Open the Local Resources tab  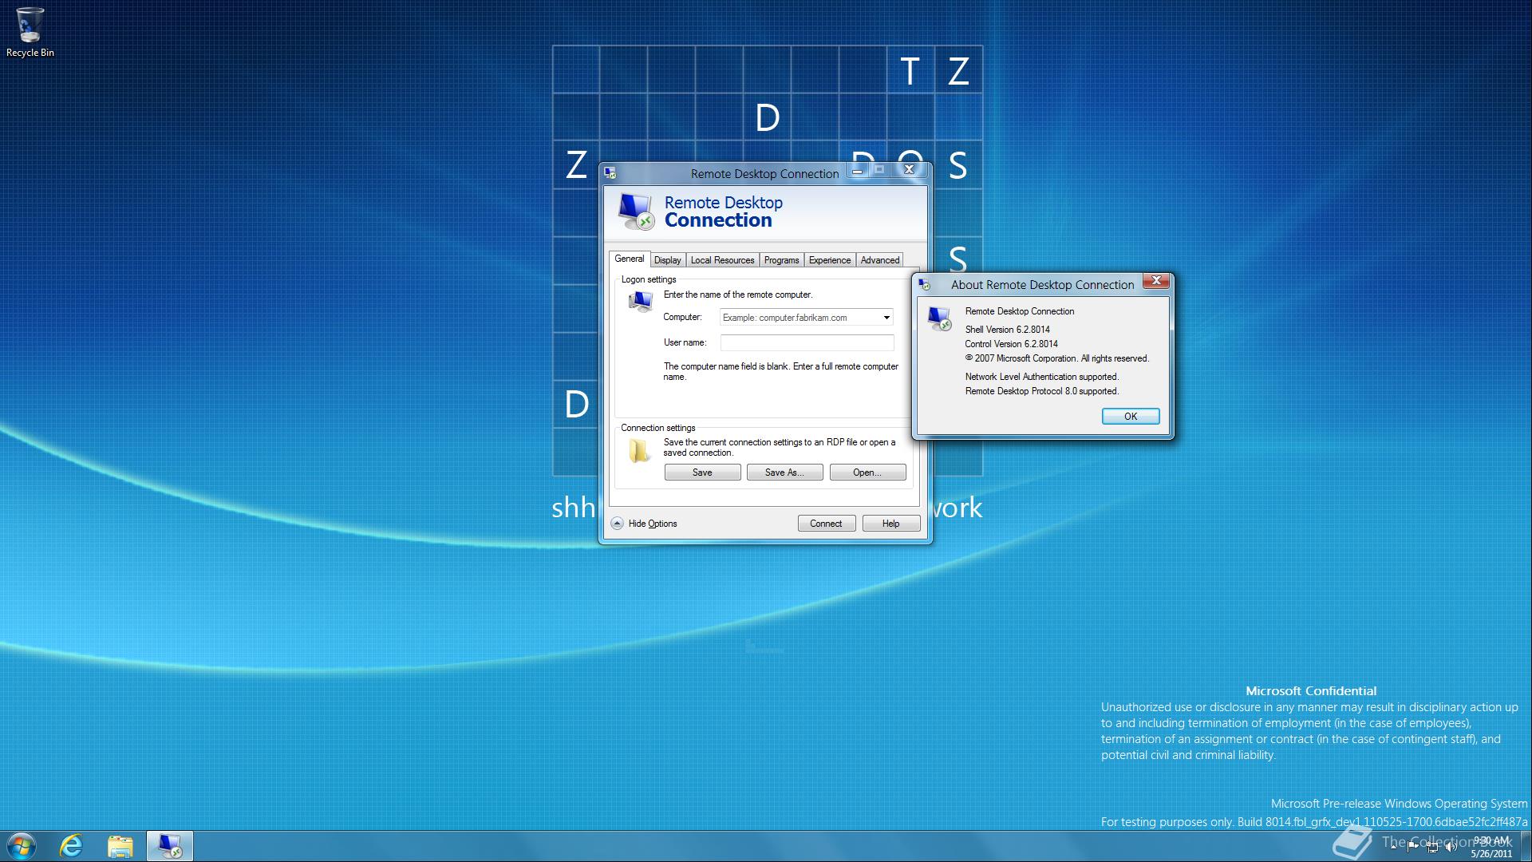coord(722,260)
